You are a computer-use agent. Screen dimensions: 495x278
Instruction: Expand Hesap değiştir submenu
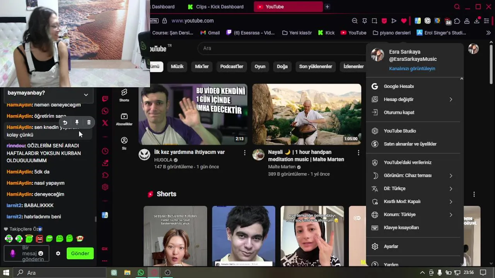tap(451, 99)
